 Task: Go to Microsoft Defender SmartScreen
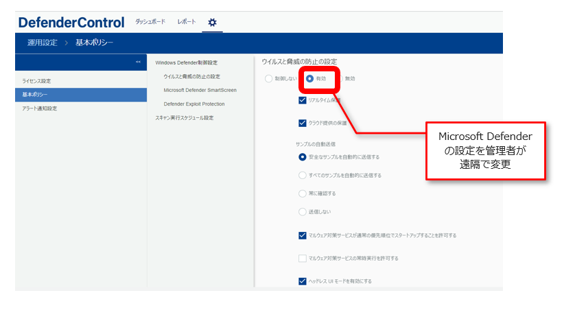coord(200,91)
